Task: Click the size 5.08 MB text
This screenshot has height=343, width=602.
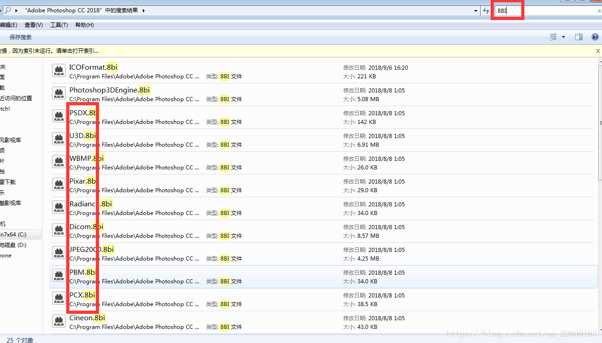Action: (368, 99)
